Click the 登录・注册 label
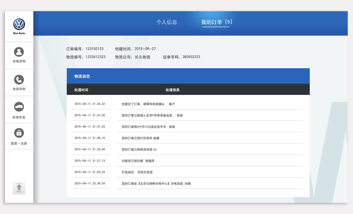The width and height of the screenshot is (353, 214). coord(19,144)
